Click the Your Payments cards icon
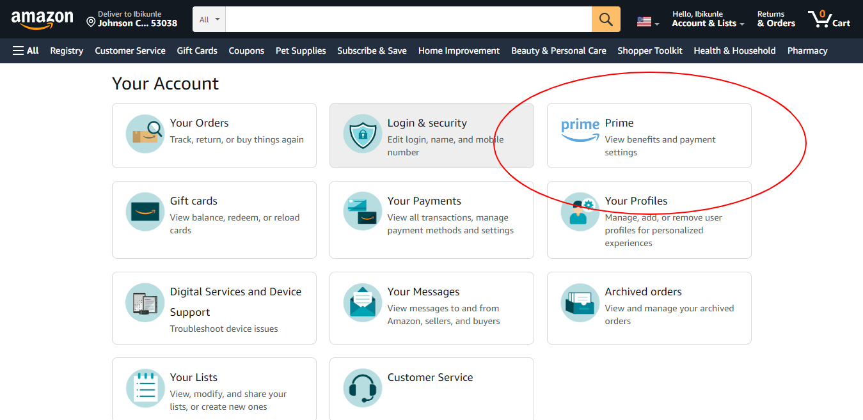 (x=363, y=212)
